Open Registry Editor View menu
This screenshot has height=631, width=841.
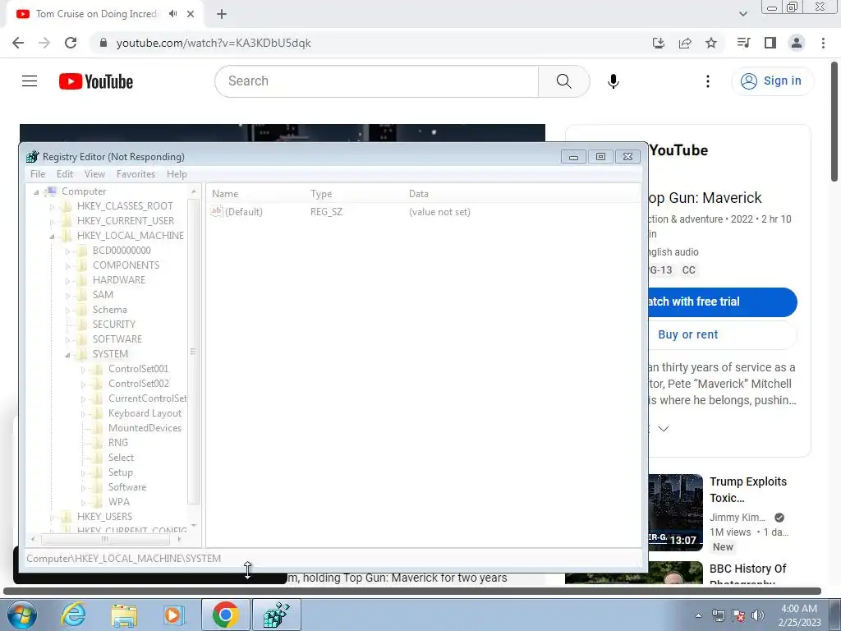click(x=94, y=174)
